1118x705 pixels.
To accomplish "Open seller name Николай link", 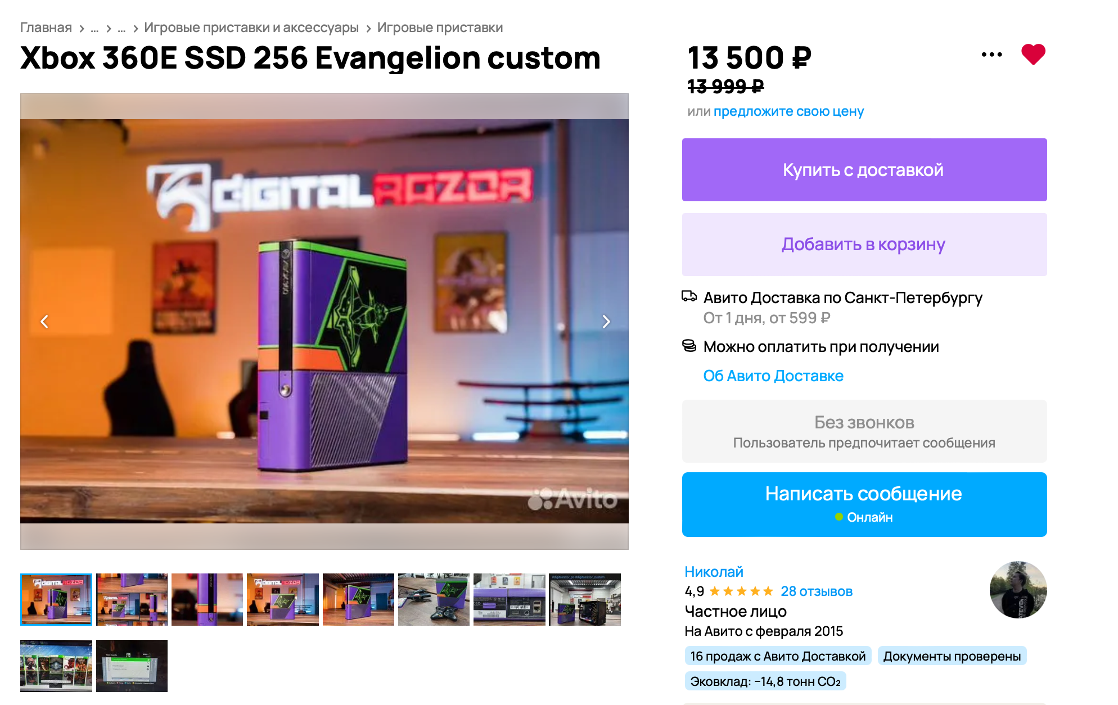I will pyautogui.click(x=714, y=572).
